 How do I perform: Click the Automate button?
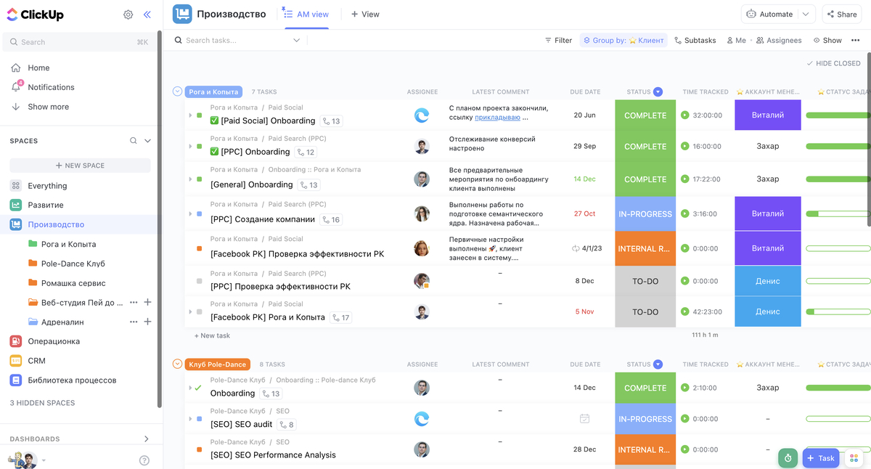(x=770, y=15)
